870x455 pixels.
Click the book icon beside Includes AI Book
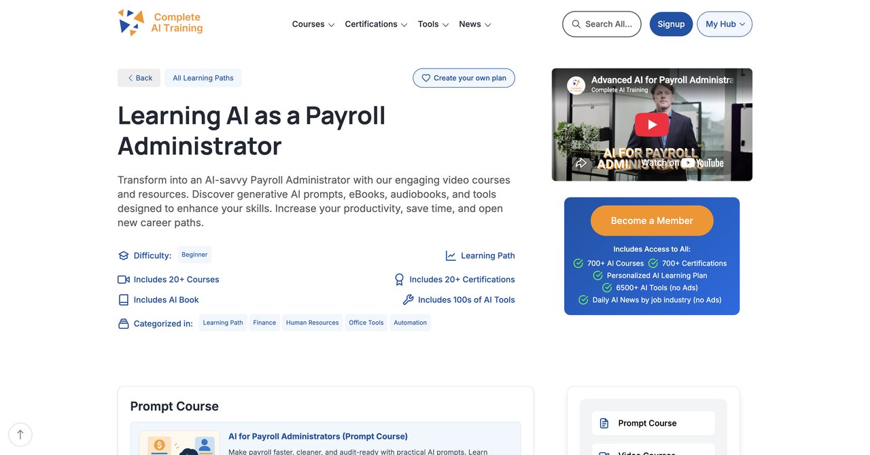point(123,300)
